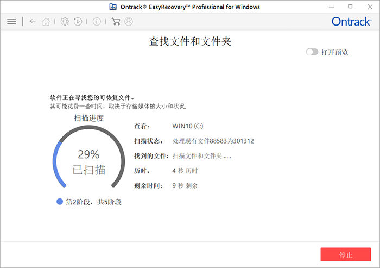Minimize the EasyRecovery window
Screen dimensions: 380x268
[331, 7]
